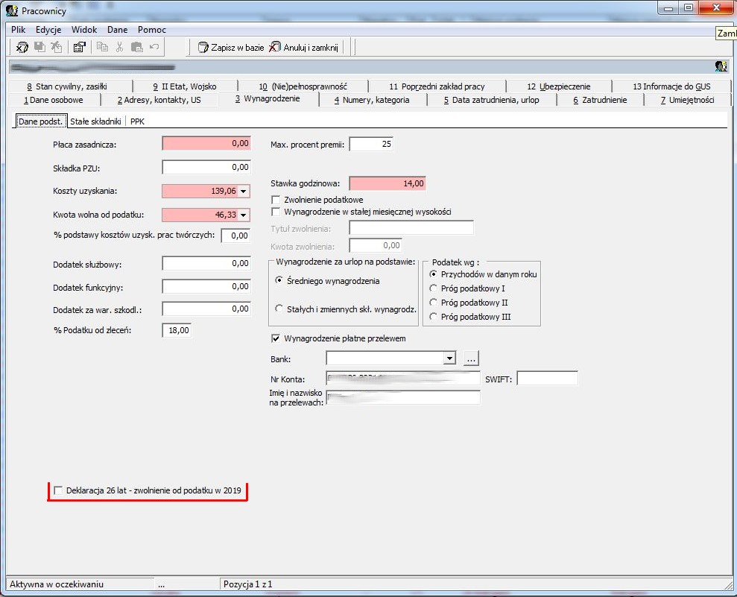The width and height of the screenshot is (737, 597).
Task: Click the greyed delete-record toolbar icon
Action: point(57,47)
